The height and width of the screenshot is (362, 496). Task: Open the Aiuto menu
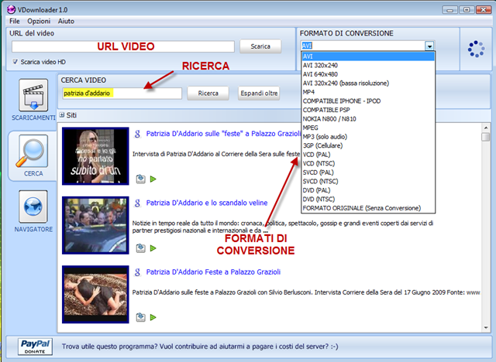pos(66,21)
